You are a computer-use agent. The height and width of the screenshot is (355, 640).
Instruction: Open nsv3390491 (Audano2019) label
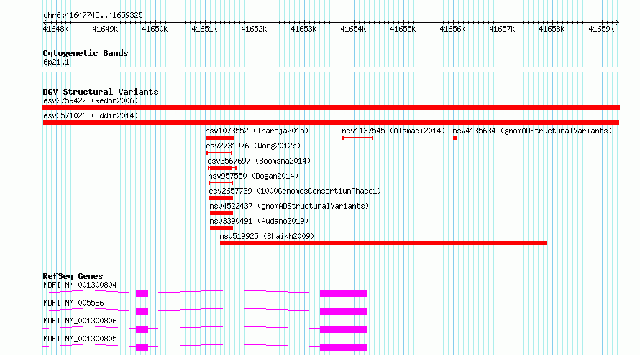coord(259,221)
